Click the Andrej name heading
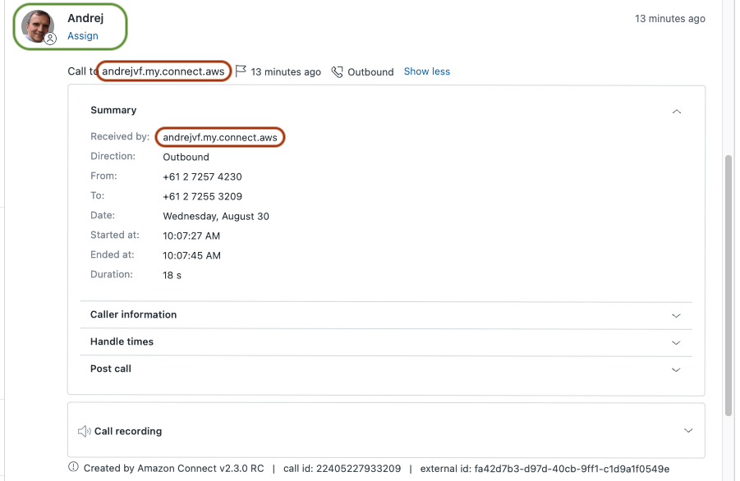 pyautogui.click(x=85, y=18)
